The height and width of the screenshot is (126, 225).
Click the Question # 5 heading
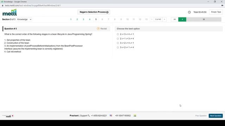tap(11, 29)
